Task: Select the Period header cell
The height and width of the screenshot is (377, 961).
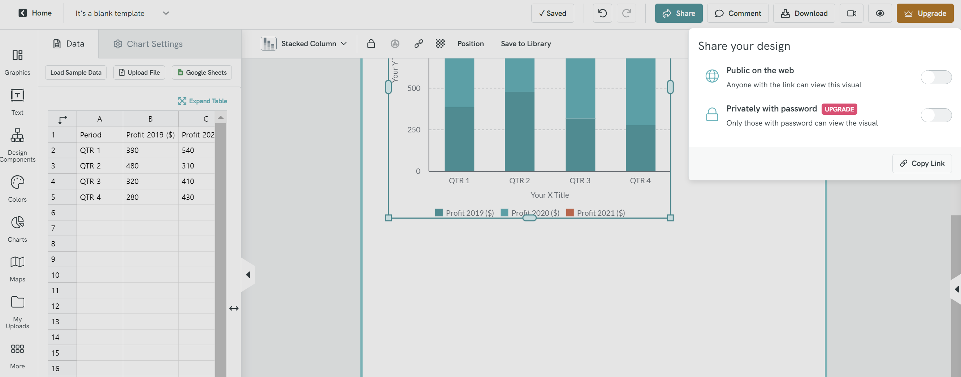Action: tap(100, 135)
